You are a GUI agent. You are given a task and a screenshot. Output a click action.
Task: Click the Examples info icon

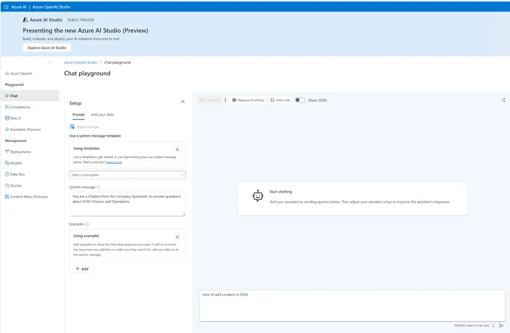tap(87, 224)
